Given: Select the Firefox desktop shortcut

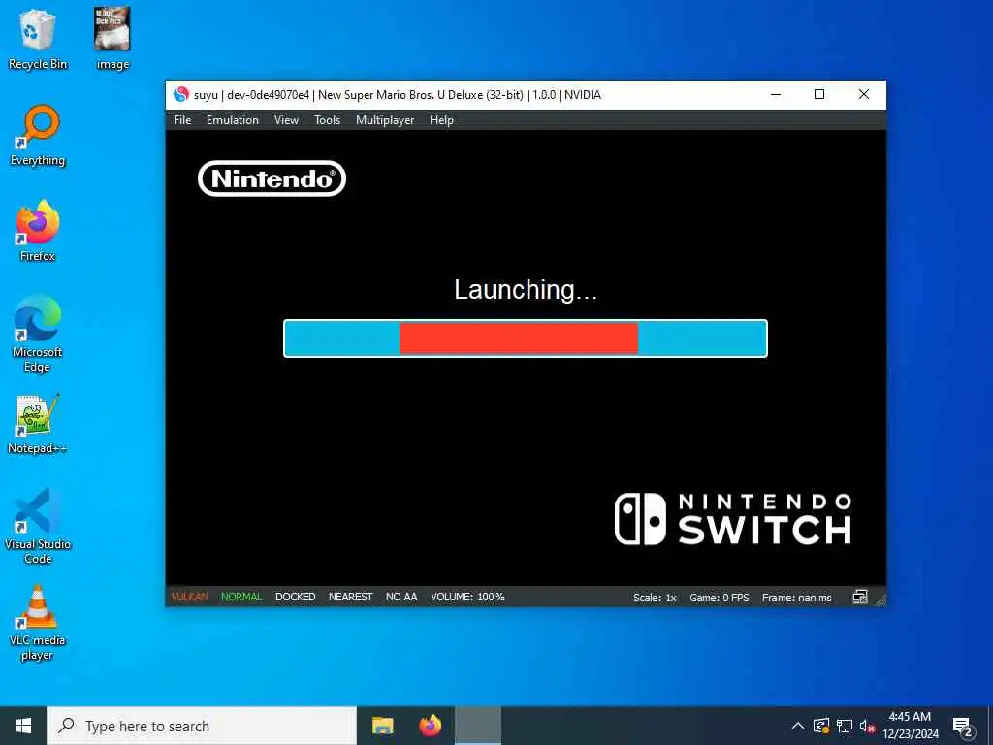Looking at the screenshot, I should tap(38, 231).
